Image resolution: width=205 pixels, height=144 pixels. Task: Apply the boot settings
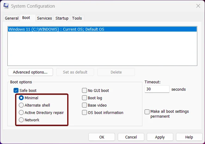pos(160,137)
